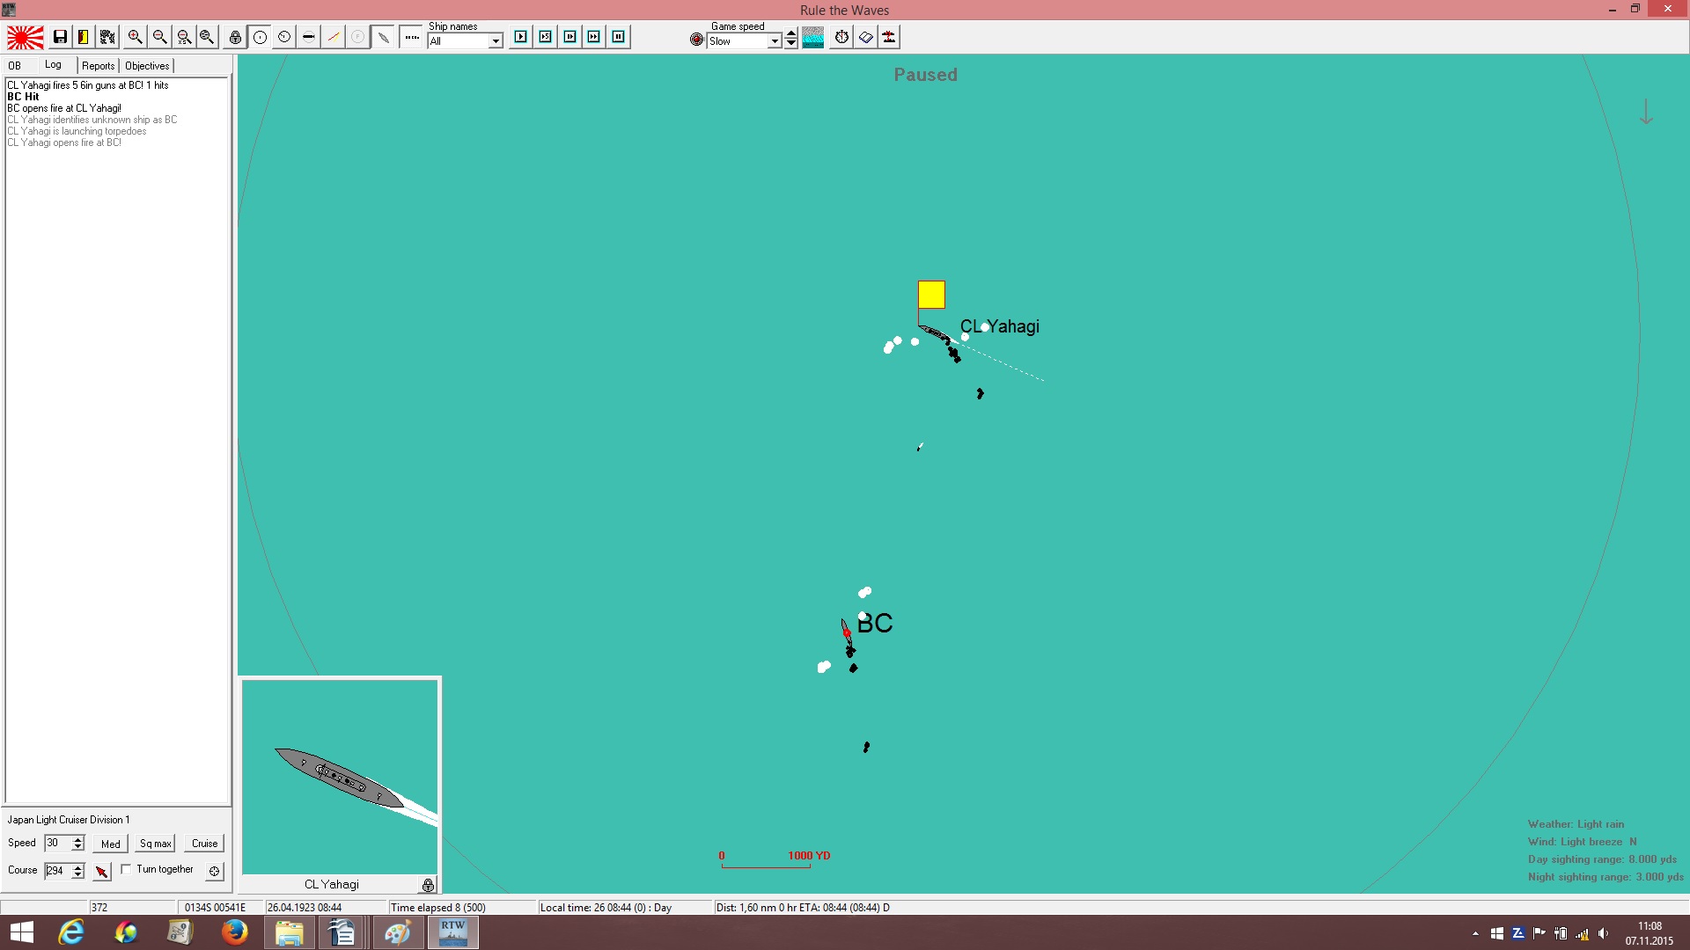Click the red arrow course pointer button

102,871
